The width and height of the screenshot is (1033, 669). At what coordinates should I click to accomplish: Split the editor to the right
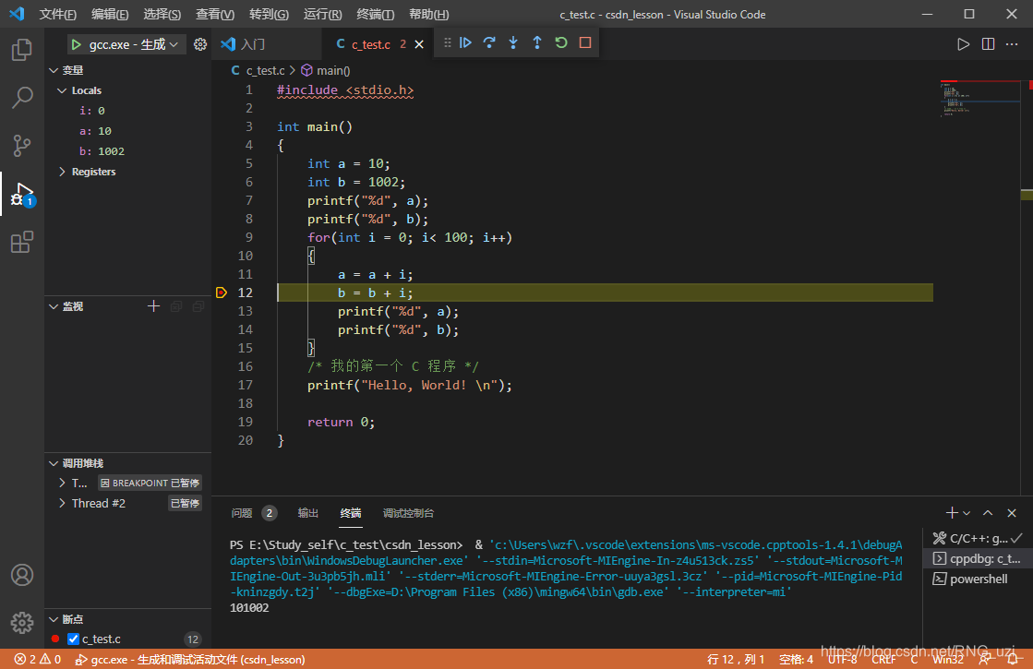click(x=988, y=44)
